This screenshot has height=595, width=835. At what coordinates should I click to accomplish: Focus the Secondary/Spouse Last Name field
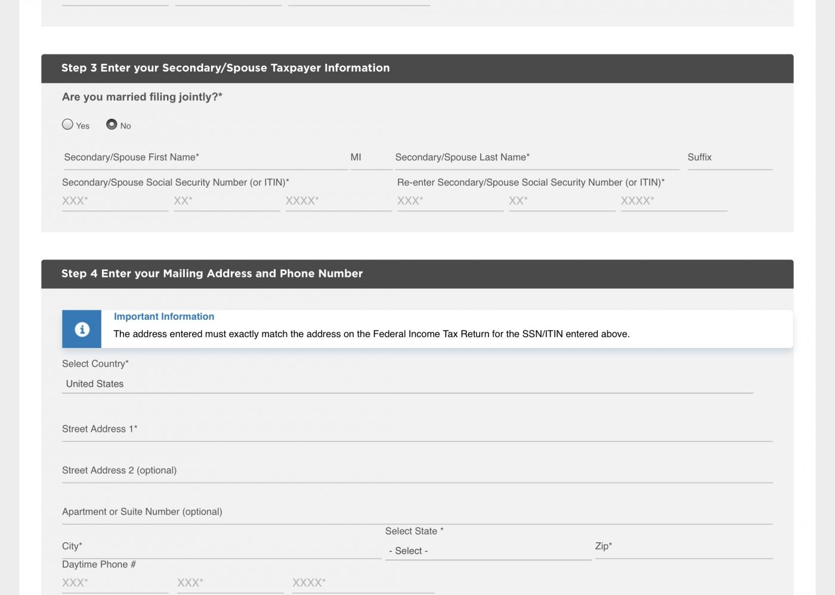point(536,158)
